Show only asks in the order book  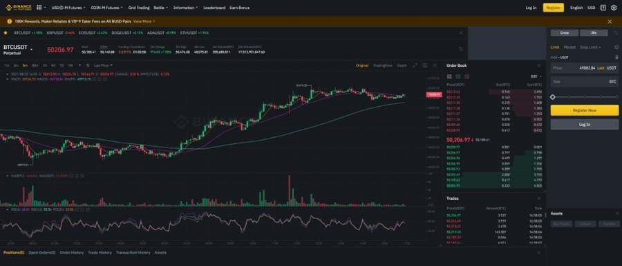[466, 76]
